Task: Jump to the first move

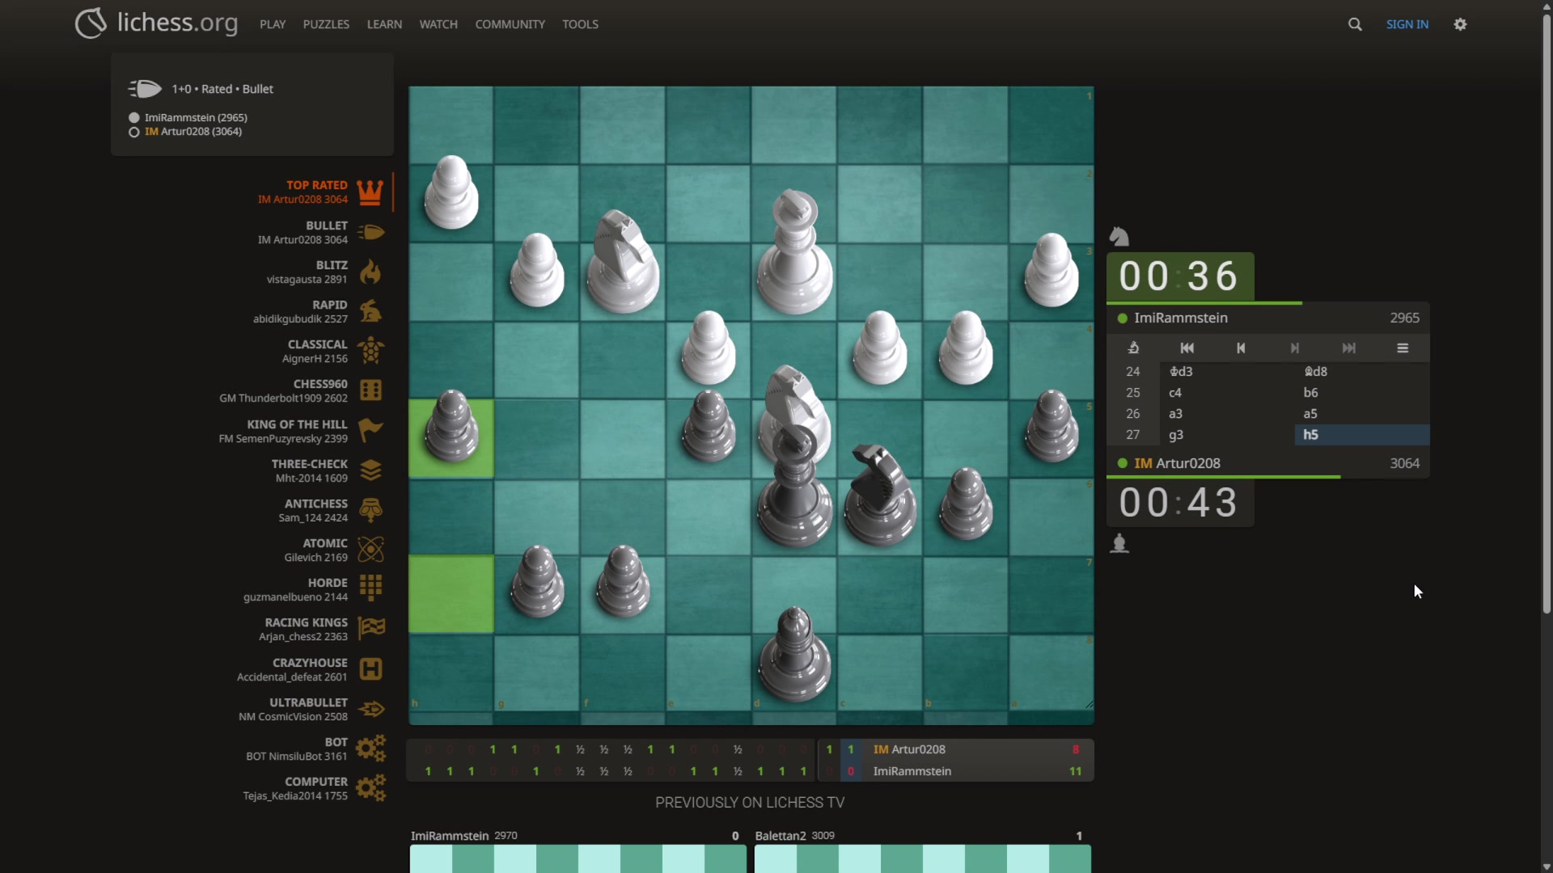Action: (1187, 348)
